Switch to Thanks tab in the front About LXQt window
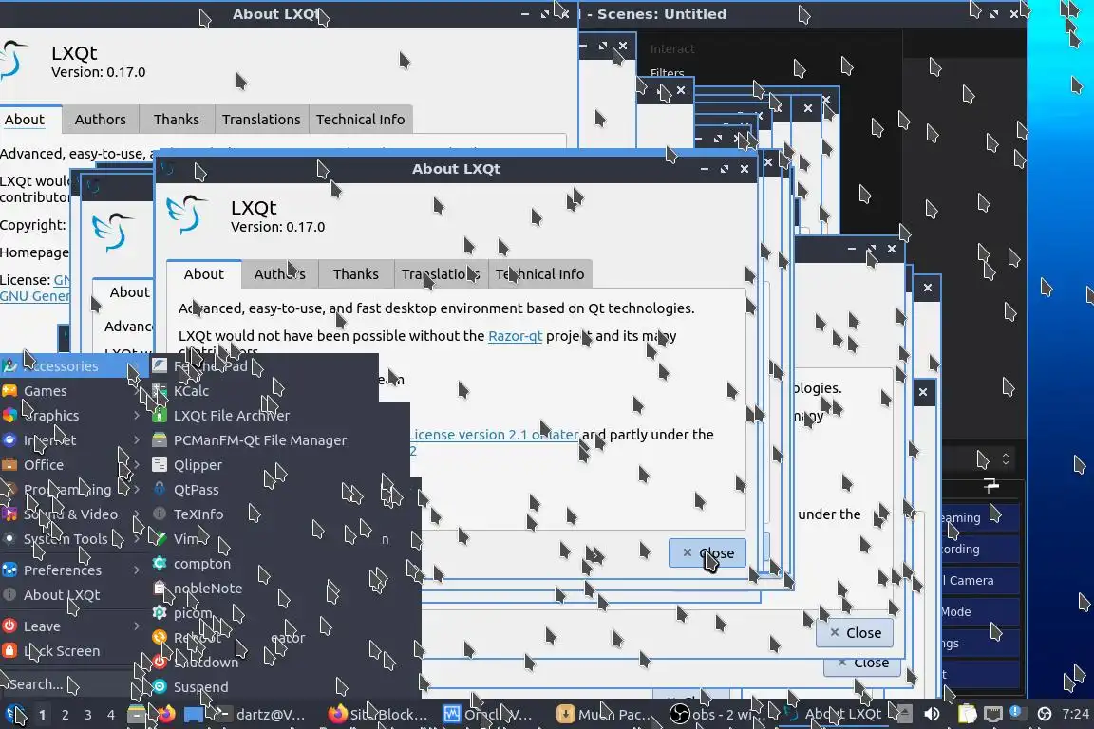The width and height of the screenshot is (1094, 729). coord(356,274)
